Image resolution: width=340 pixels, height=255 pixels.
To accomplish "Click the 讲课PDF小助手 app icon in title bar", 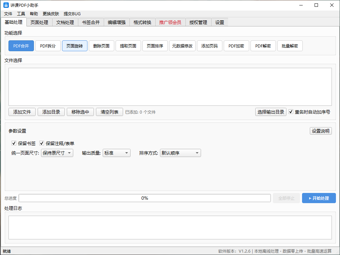I will (x=6, y=5).
